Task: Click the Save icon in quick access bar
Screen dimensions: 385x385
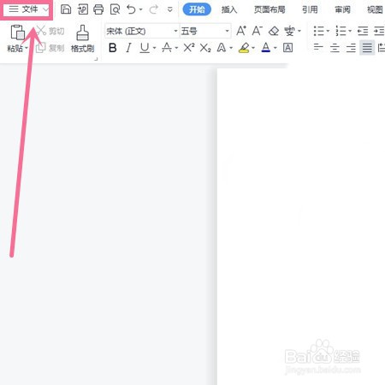Action: (x=66, y=9)
